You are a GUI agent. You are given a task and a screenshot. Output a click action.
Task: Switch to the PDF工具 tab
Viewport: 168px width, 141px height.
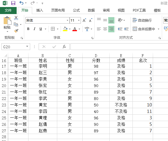[x=139, y=10]
